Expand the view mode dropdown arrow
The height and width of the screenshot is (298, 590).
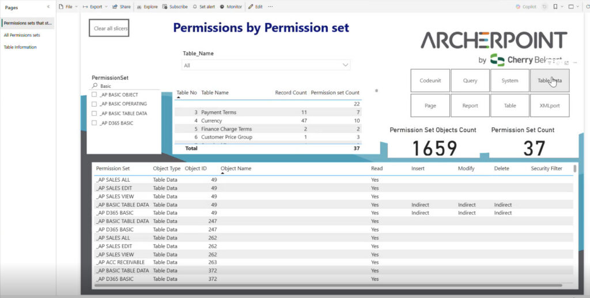pos(578,7)
